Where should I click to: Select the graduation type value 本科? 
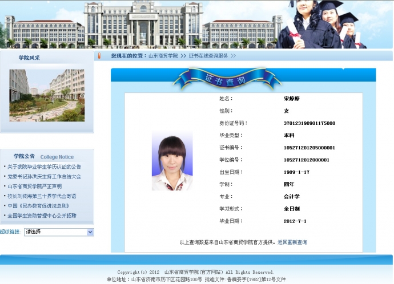tap(289, 135)
